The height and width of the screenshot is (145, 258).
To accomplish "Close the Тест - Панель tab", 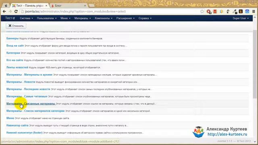I will pos(46,6).
